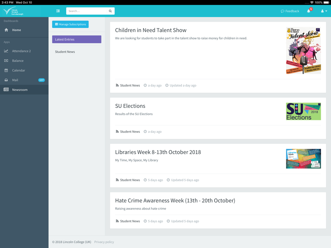Open the SU Elections article title

click(130, 106)
